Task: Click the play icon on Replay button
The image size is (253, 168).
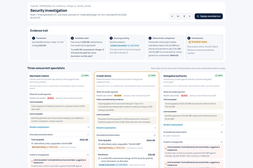Action: [x=198, y=16]
